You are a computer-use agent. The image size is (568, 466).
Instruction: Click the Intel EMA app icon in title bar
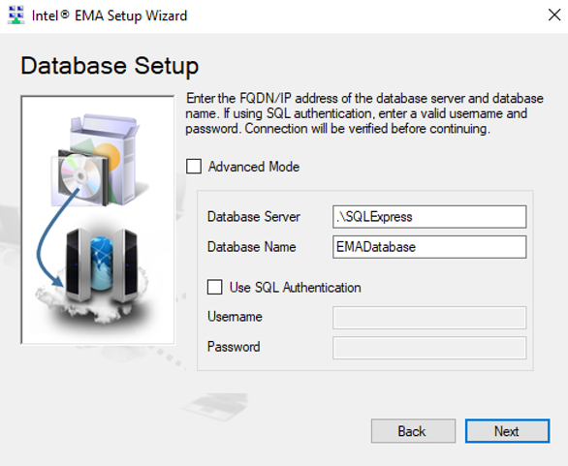16,16
